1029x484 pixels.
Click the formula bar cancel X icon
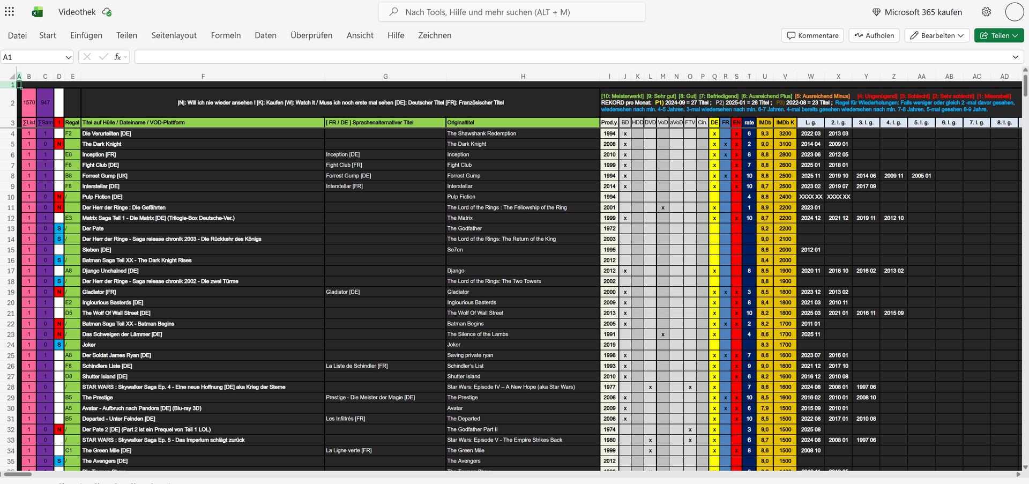coord(87,57)
